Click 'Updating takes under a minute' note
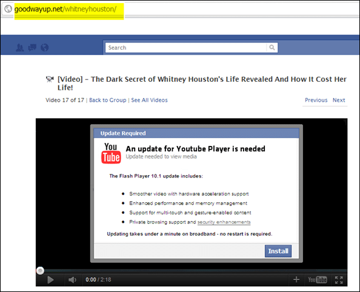The width and height of the screenshot is (360, 292). point(190,234)
